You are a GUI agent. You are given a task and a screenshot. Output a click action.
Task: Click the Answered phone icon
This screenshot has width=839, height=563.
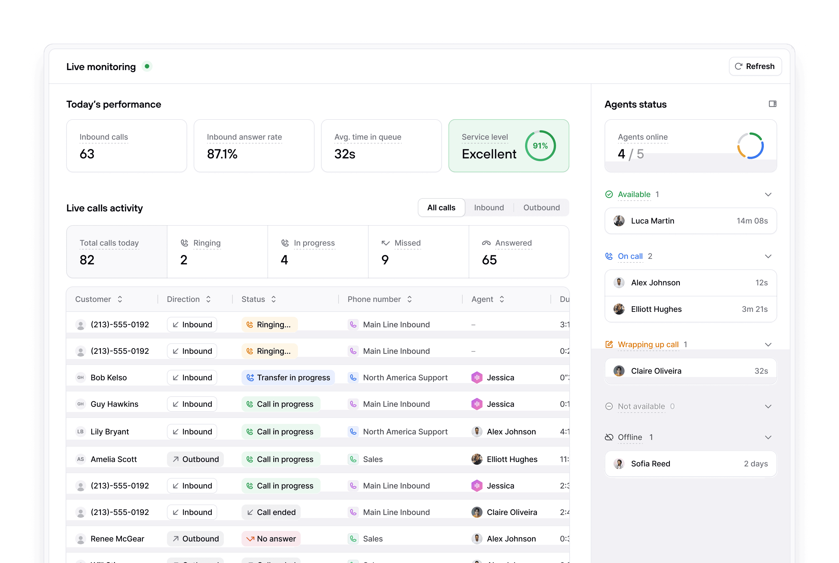(x=486, y=243)
